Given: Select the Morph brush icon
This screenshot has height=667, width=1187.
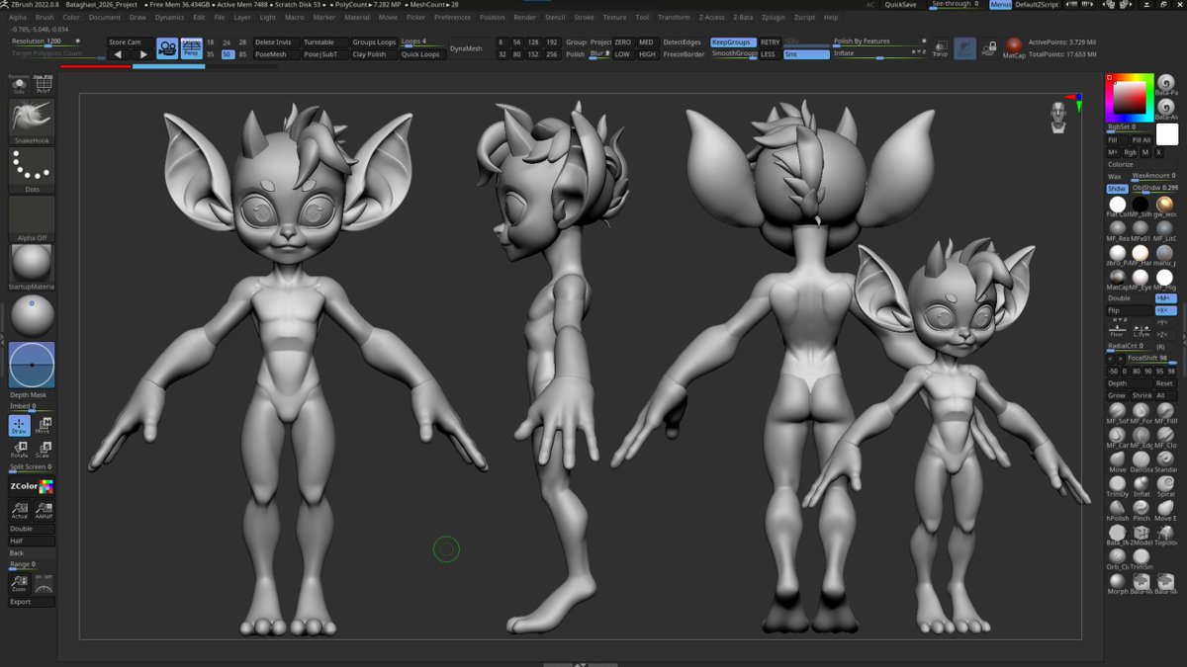Looking at the screenshot, I should pyautogui.click(x=1117, y=582).
